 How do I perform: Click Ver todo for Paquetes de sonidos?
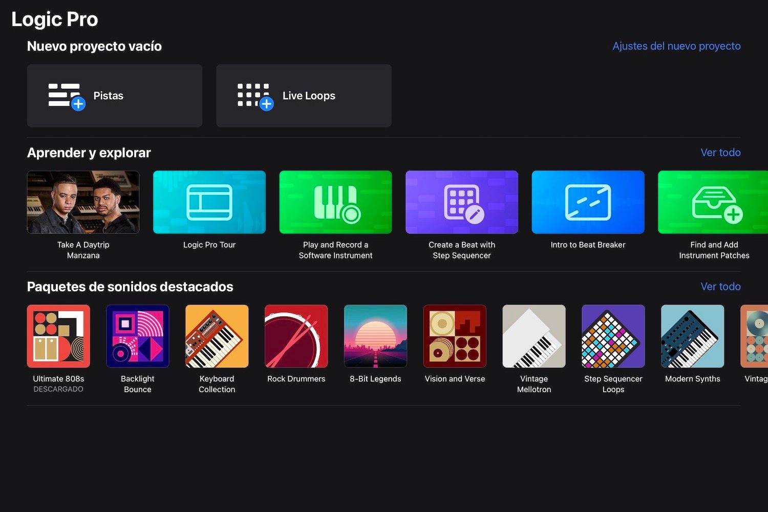pyautogui.click(x=720, y=287)
